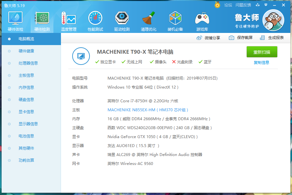
Task: Click the camera icon for 保存截屏
Action: coord(231,38)
